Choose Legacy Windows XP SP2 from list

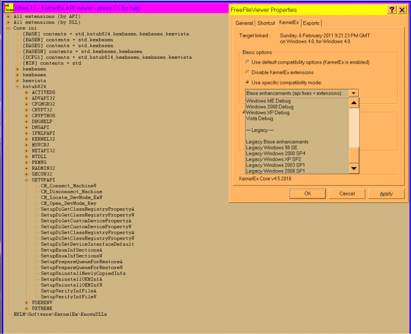pyautogui.click(x=274, y=159)
